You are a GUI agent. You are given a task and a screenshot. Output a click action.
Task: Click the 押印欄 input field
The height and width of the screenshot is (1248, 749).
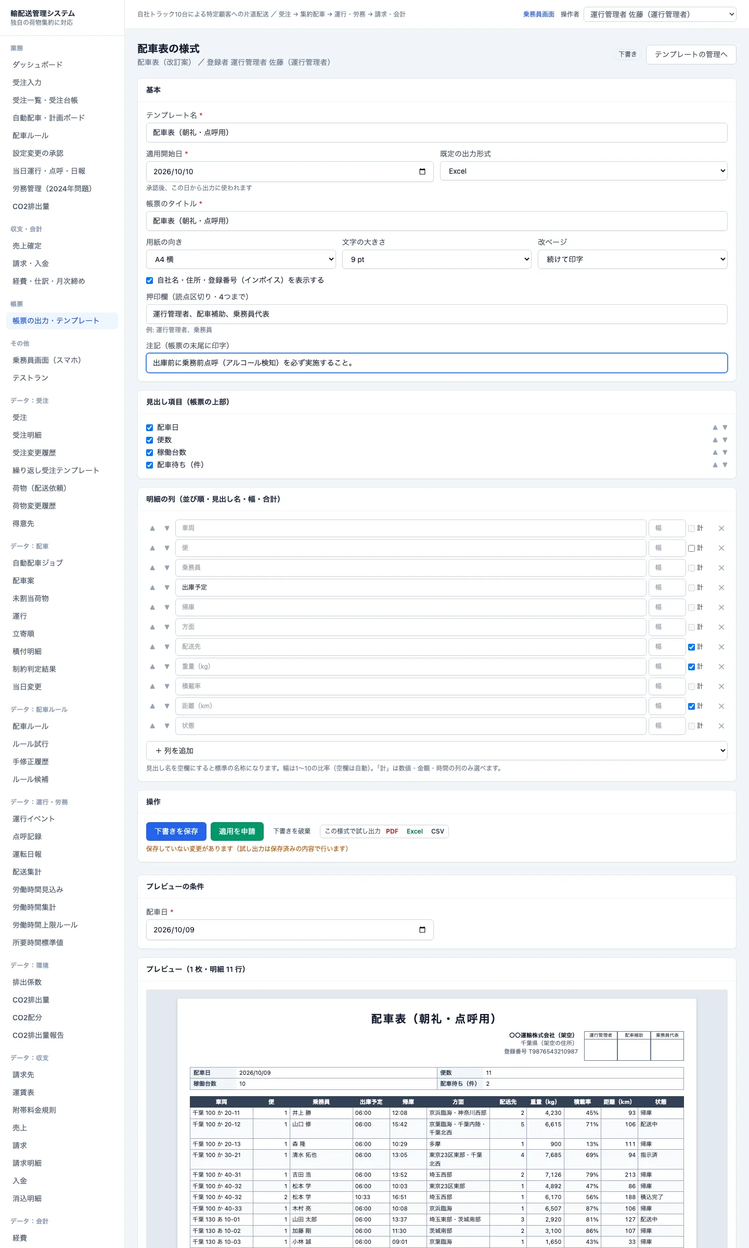point(436,314)
